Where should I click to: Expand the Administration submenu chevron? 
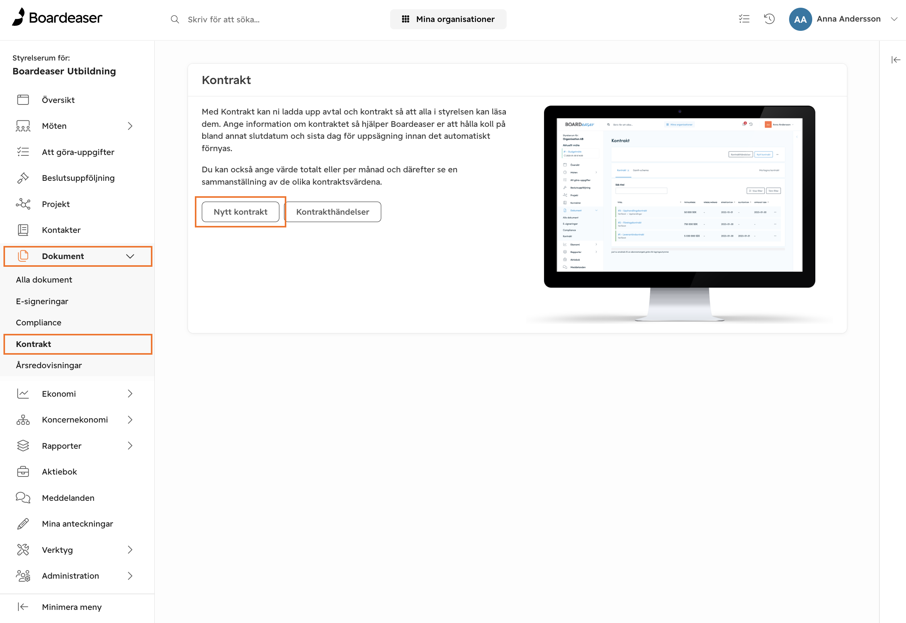[x=130, y=576]
